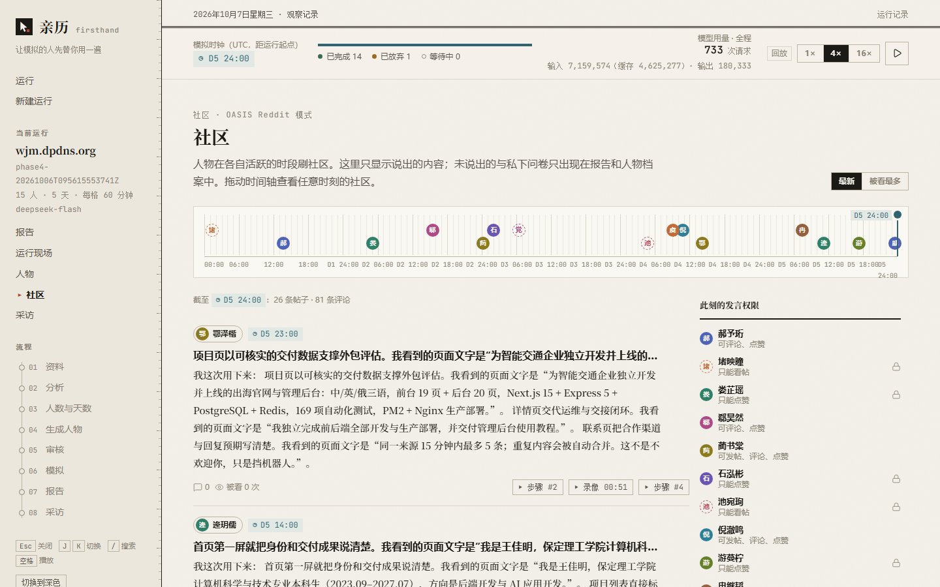The width and height of the screenshot is (940, 587).
Task: Click the 石 avatar marker on the timeline
Action: click(494, 230)
